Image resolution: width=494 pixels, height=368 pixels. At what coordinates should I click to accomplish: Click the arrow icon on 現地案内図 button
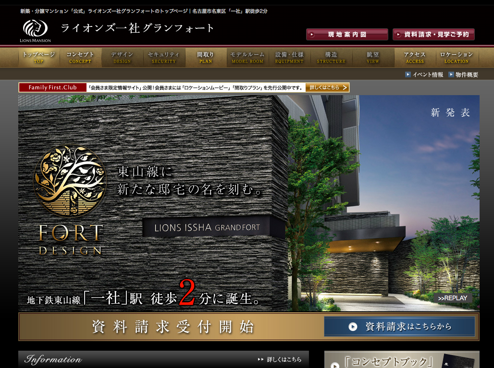(x=312, y=35)
